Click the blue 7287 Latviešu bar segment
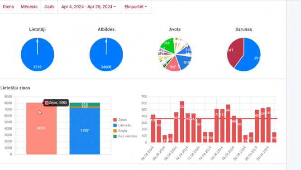This screenshot has width=301, height=170. (85, 131)
